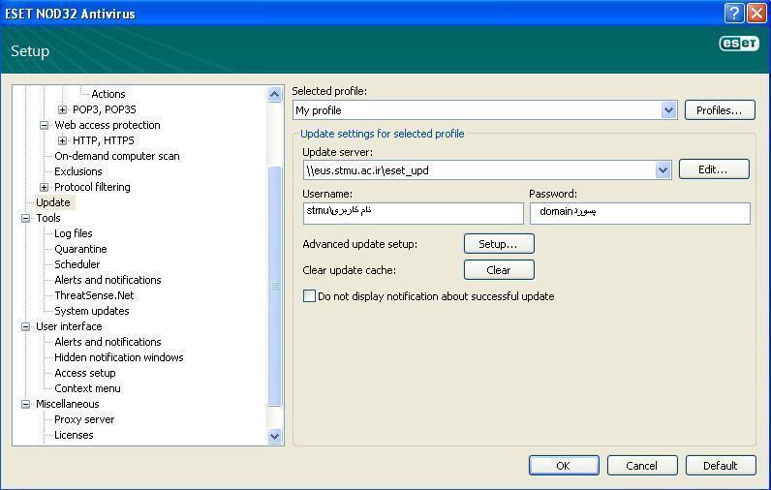
Task: Open the Selected profile dropdown
Action: [x=668, y=110]
